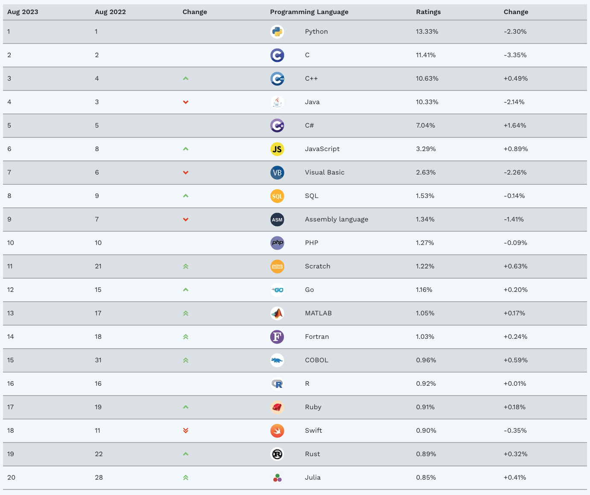
Task: Click the Ratings column header
Action: click(x=428, y=12)
